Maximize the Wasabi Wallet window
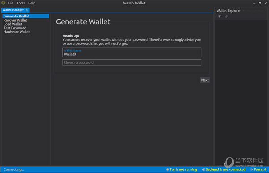The height and width of the screenshot is (173, 269). pos(260,3)
